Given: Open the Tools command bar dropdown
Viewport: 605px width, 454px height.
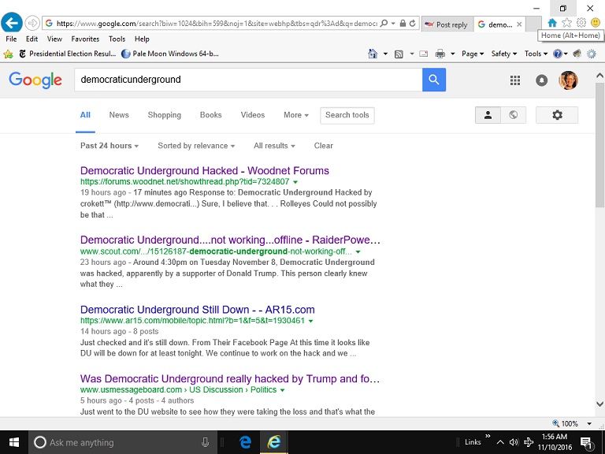Looking at the screenshot, I should point(536,54).
